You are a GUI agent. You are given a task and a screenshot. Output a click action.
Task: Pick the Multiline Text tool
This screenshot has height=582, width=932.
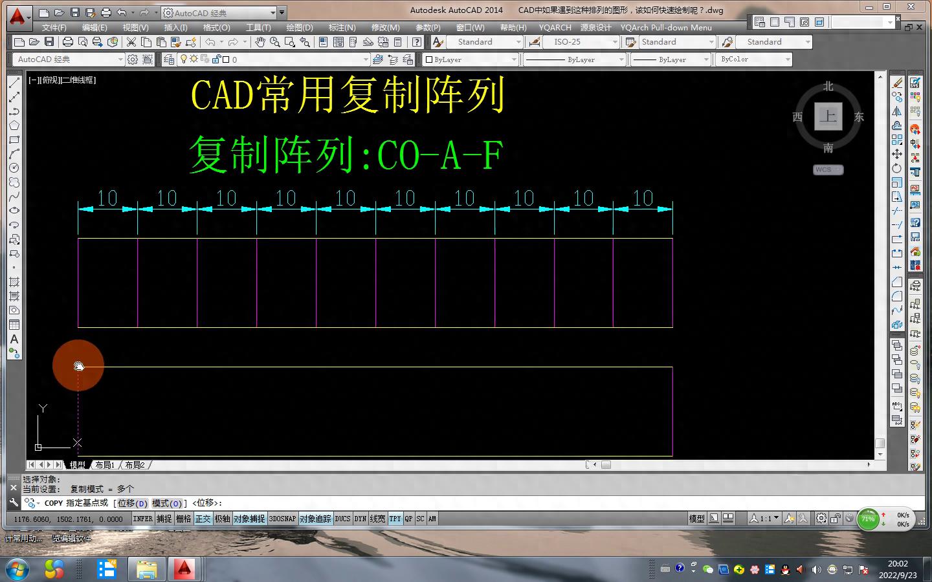click(x=14, y=339)
